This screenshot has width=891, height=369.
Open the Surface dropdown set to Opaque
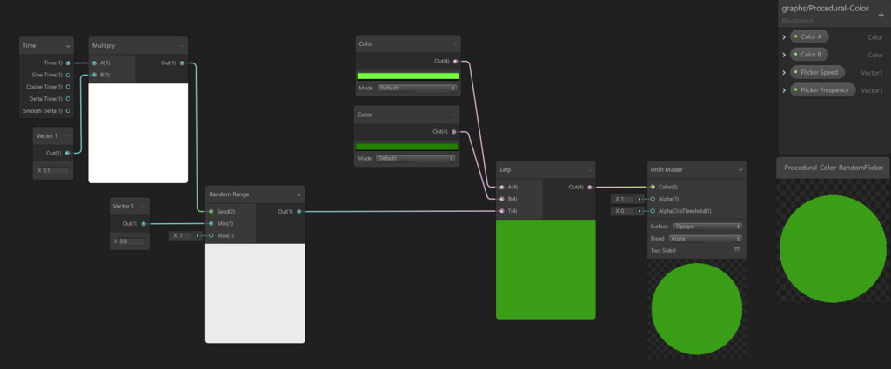click(x=708, y=226)
